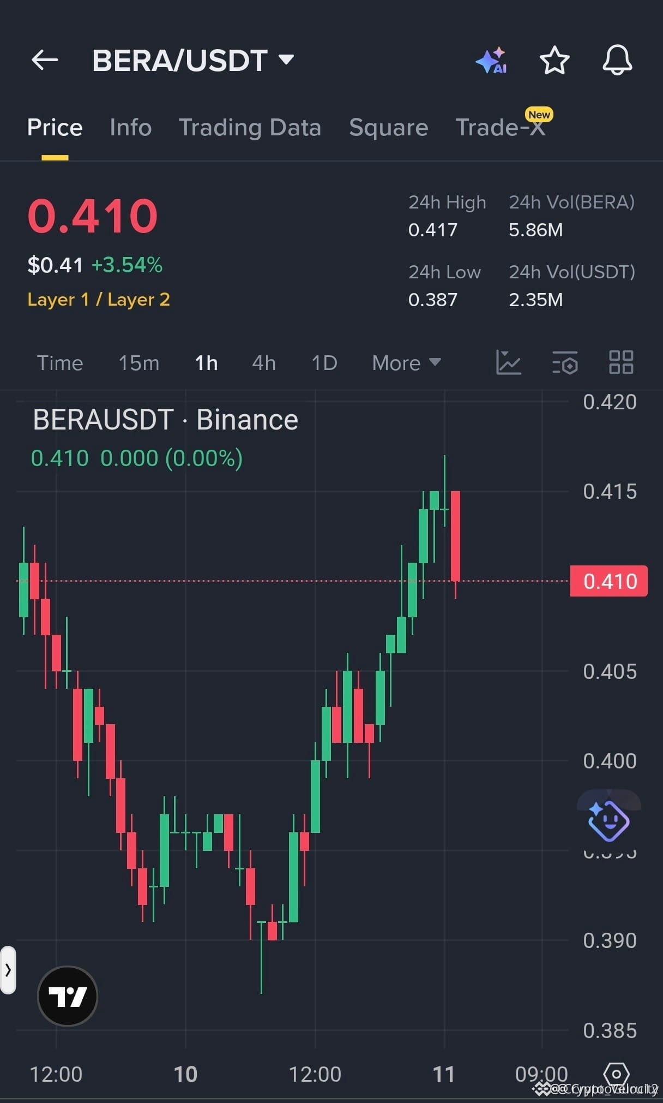The image size is (663, 1103).
Task: Tap the Layer 1 / Layer 2 category link
Action: tap(99, 299)
